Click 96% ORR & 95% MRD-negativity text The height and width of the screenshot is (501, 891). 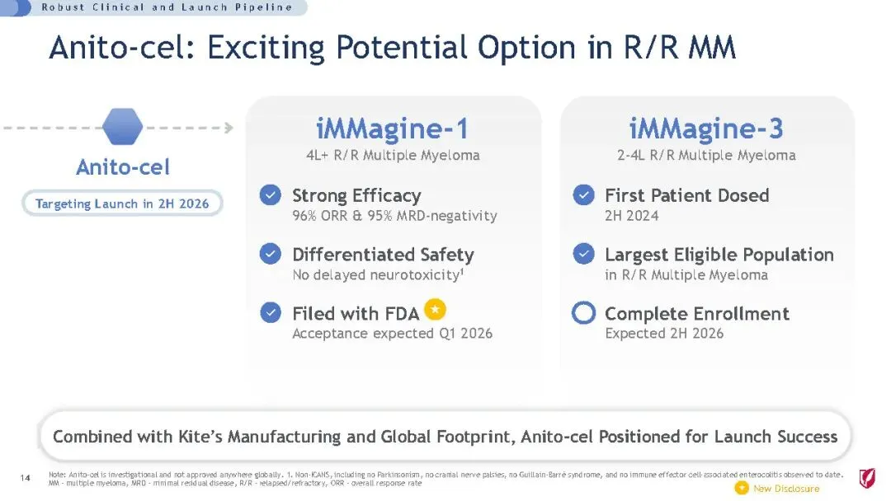[395, 216]
